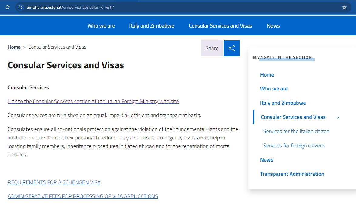Open the Italian Foreign Ministry consular services link
Image resolution: width=356 pixels, height=206 pixels.
click(x=93, y=101)
